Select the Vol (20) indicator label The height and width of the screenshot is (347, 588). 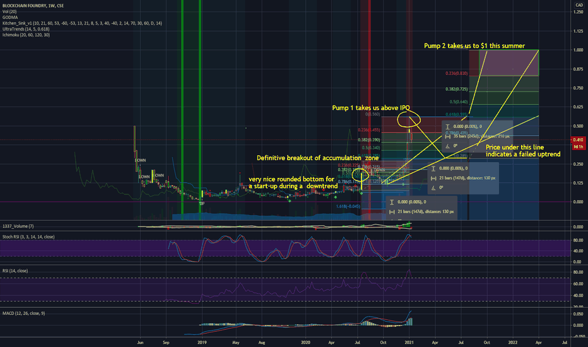(9, 11)
